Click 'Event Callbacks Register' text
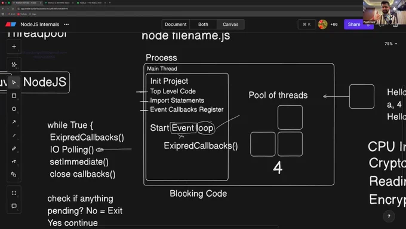Viewport: 406px width, 229px height. click(x=187, y=109)
